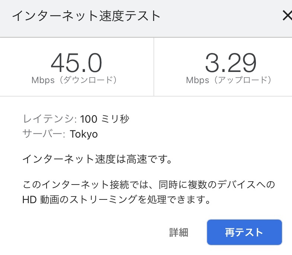Viewport: 292px width, 255px height.
Task: Click the インターネット速度は高速です message
Action: (x=97, y=160)
